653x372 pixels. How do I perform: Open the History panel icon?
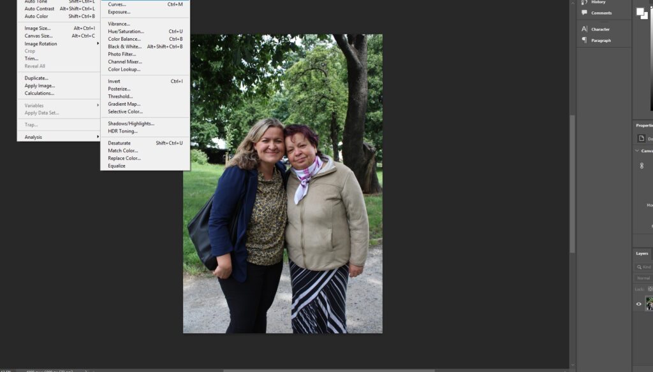pos(584,2)
